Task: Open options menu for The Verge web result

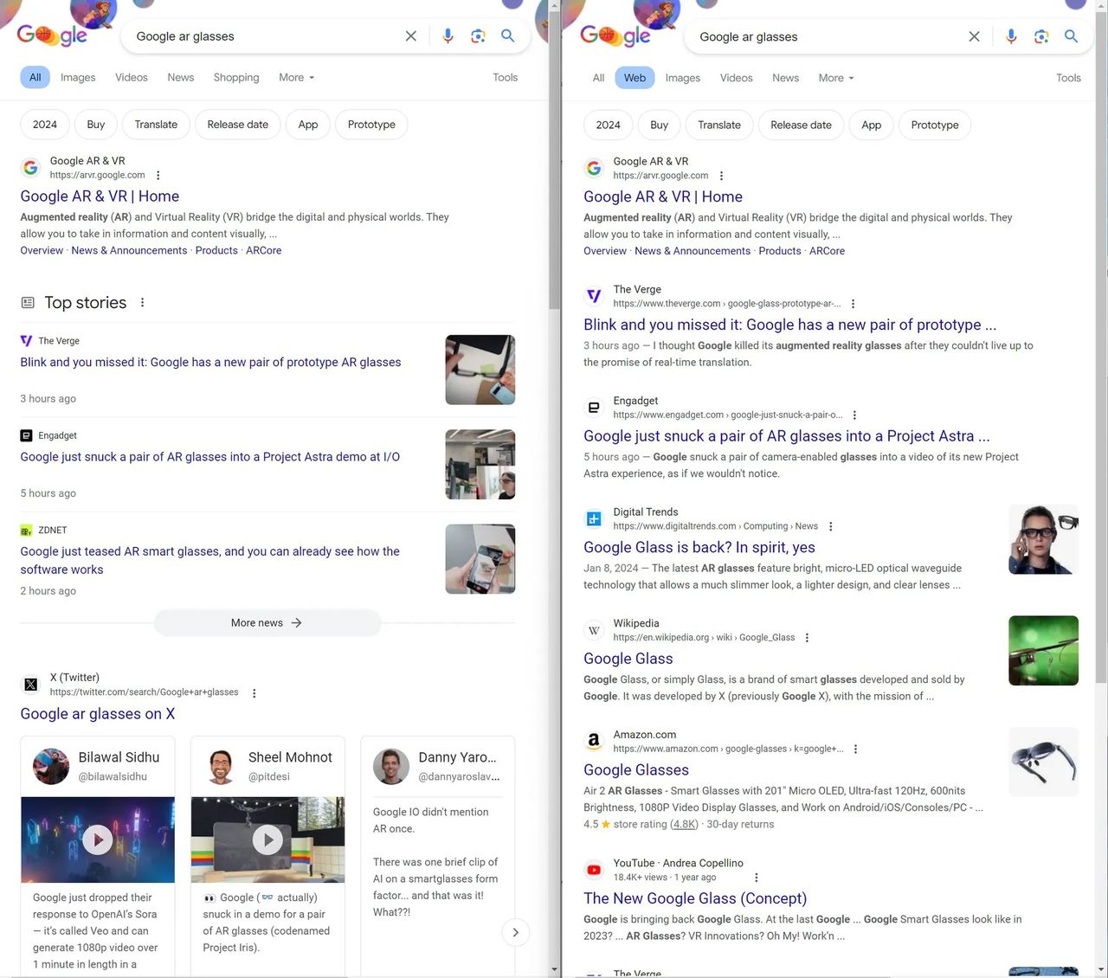Action: (x=853, y=304)
